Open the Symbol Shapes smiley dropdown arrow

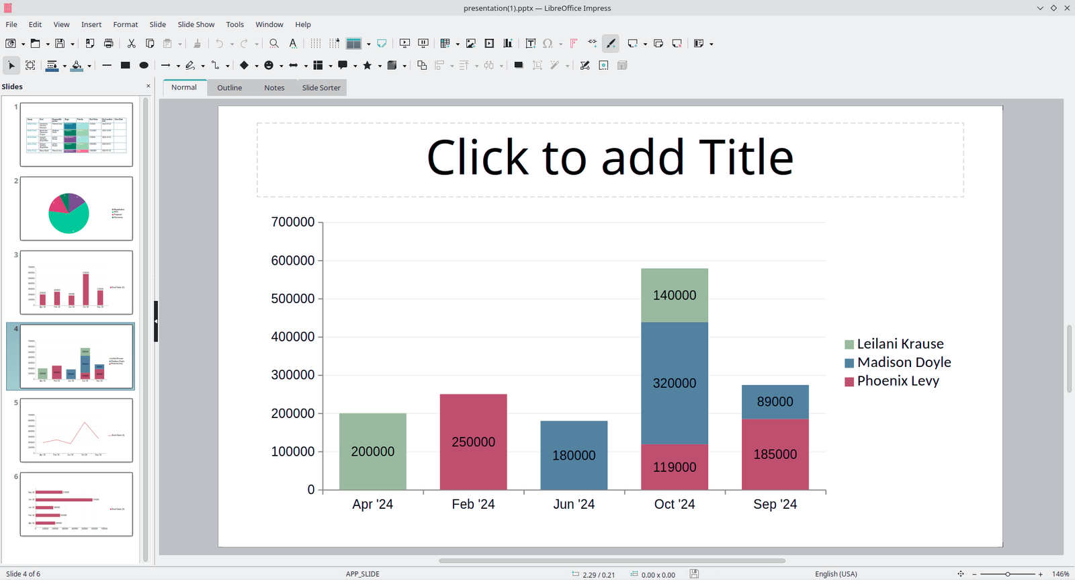281,66
